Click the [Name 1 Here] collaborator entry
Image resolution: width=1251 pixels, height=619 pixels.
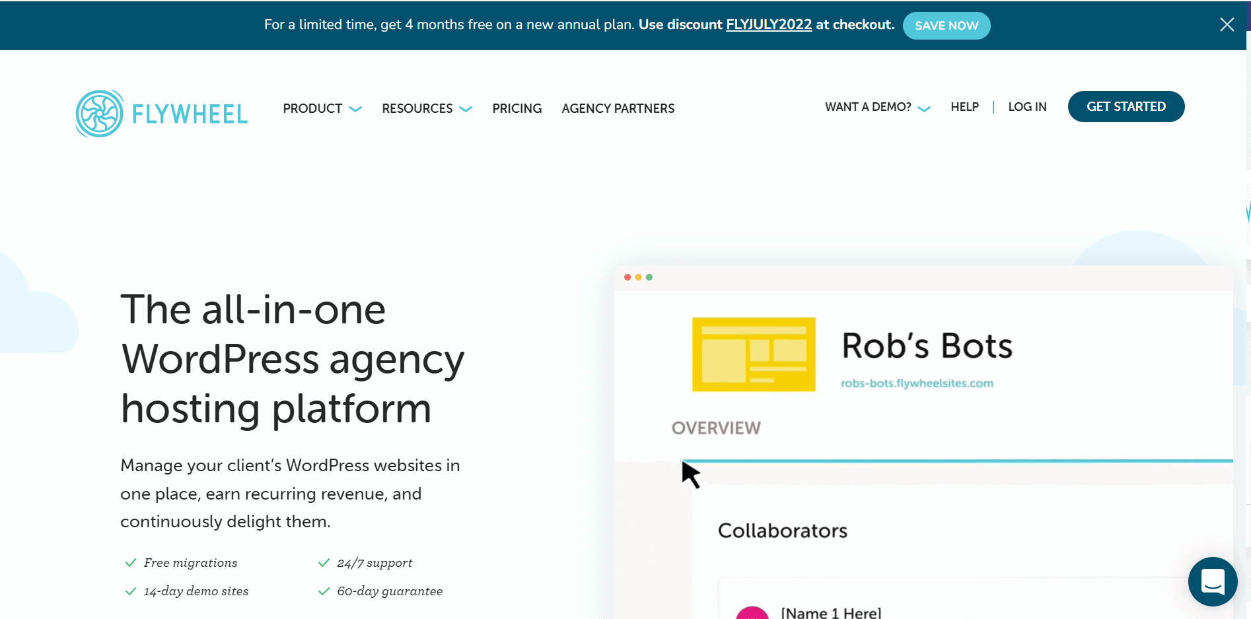click(831, 612)
